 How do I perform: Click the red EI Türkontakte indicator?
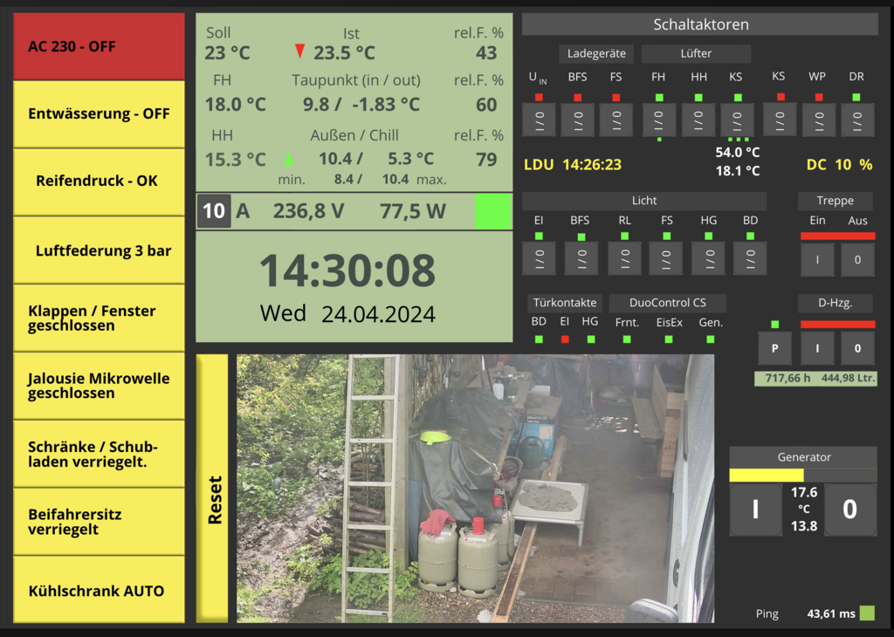pyautogui.click(x=565, y=339)
